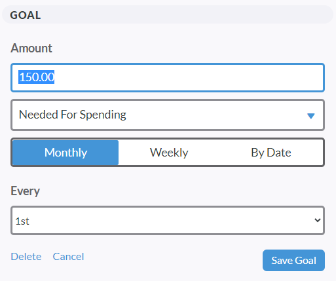Click the Amount label

pyautogui.click(x=31, y=48)
